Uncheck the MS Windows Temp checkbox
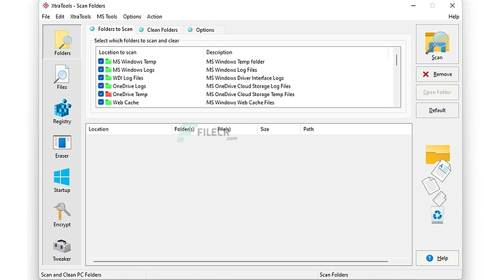 pyautogui.click(x=101, y=61)
